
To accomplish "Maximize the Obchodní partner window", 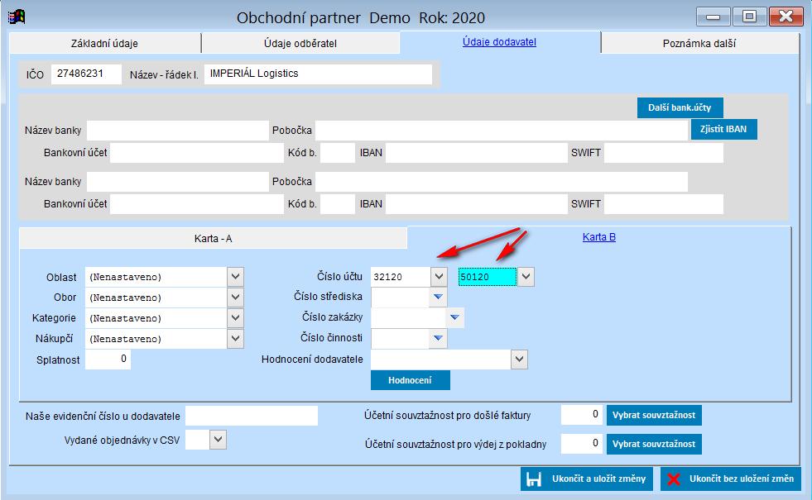I will (749, 17).
